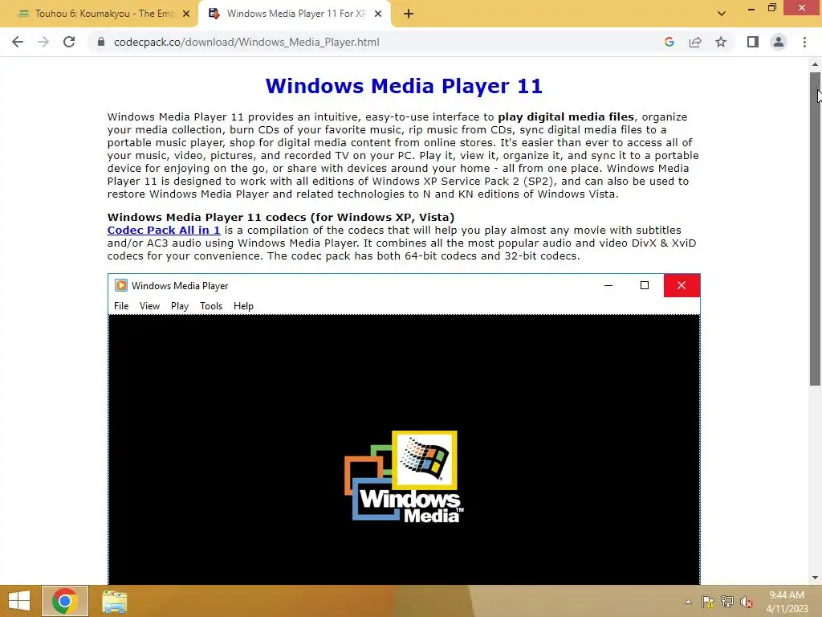Open Play menu in Media Player image
Screen dimensions: 822x617
point(179,306)
